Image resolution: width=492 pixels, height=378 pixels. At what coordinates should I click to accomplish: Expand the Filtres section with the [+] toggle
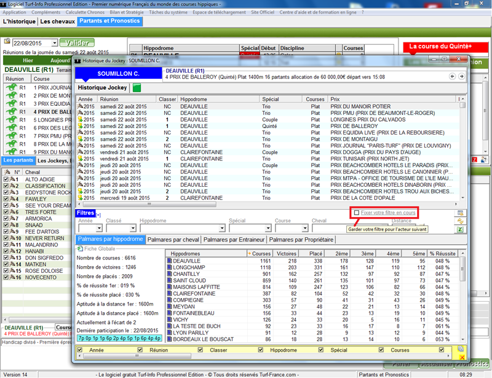pos(98,215)
